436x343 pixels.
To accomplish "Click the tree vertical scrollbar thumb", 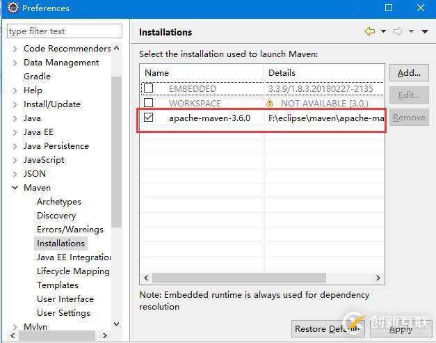I will pos(117,152).
